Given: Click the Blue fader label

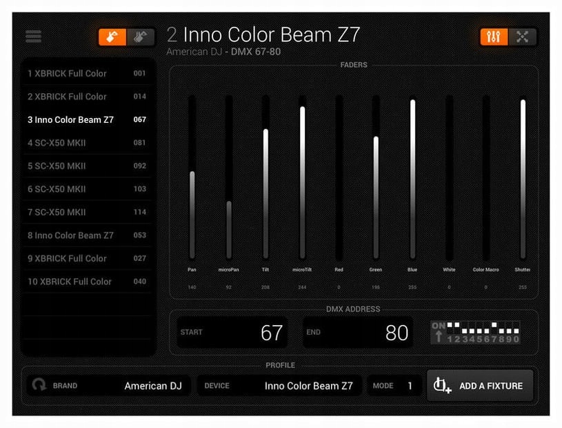Looking at the screenshot, I should [x=412, y=269].
